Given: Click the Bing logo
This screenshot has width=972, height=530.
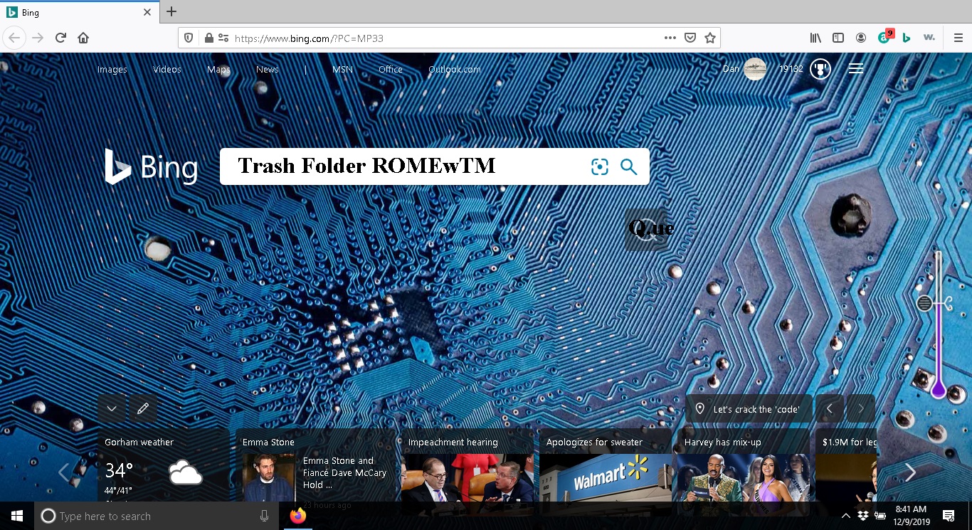Looking at the screenshot, I should pyautogui.click(x=152, y=166).
